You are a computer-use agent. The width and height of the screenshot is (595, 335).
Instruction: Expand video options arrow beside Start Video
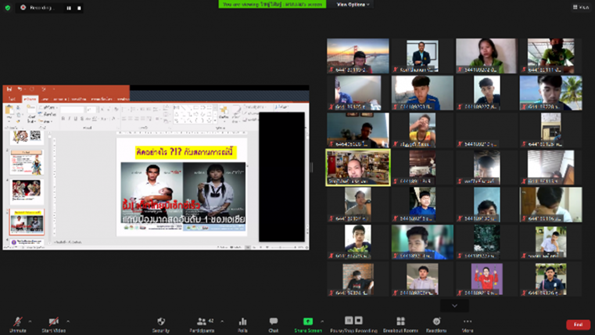pyautogui.click(x=68, y=320)
